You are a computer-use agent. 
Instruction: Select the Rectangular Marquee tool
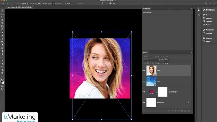tap(2, 14)
